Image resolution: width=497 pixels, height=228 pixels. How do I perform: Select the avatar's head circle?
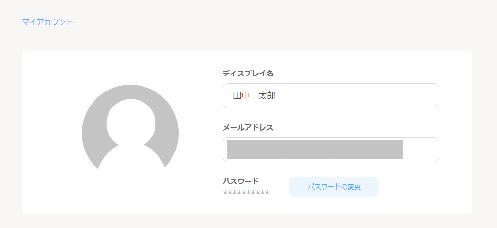click(x=131, y=122)
